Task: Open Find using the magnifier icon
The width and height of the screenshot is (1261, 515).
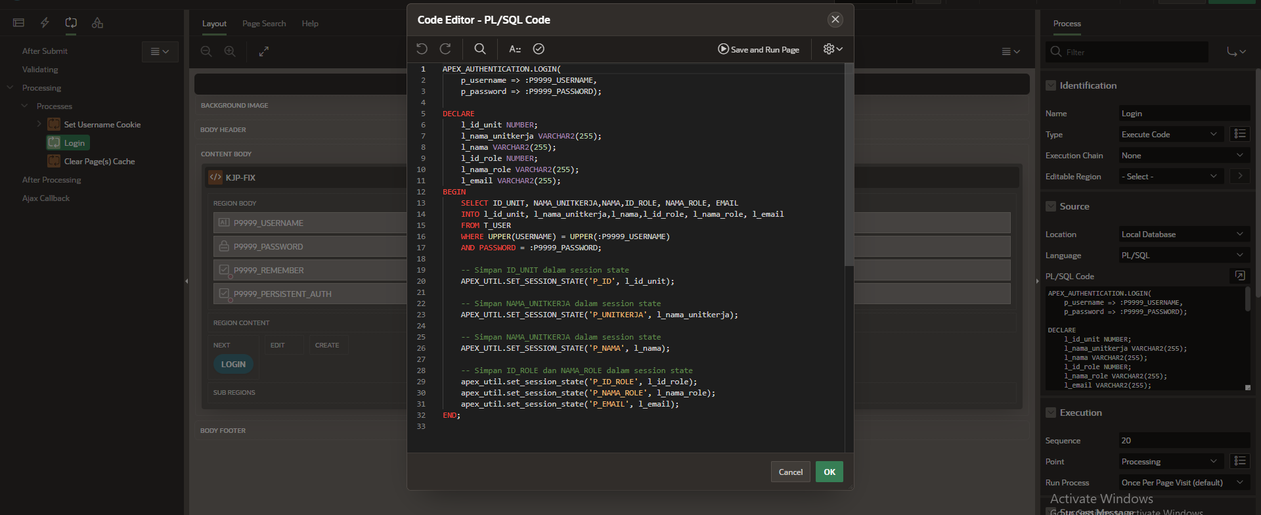Action: [480, 49]
